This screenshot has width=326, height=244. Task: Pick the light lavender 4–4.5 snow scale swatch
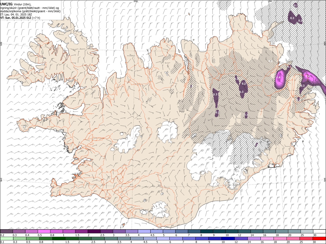[x=144, y=231]
